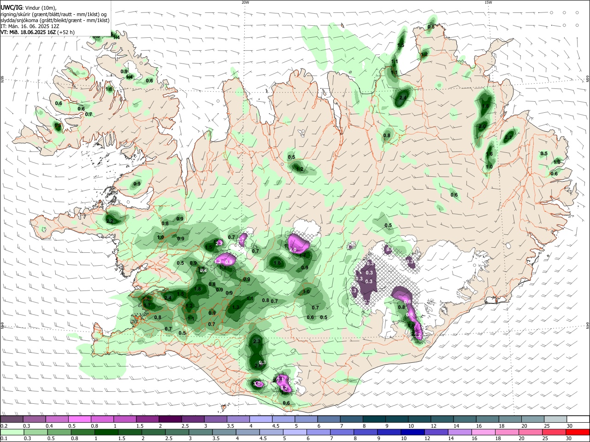Pick the darkest green 1 swatch in lower legend
The image size is (590, 442).
(106, 432)
